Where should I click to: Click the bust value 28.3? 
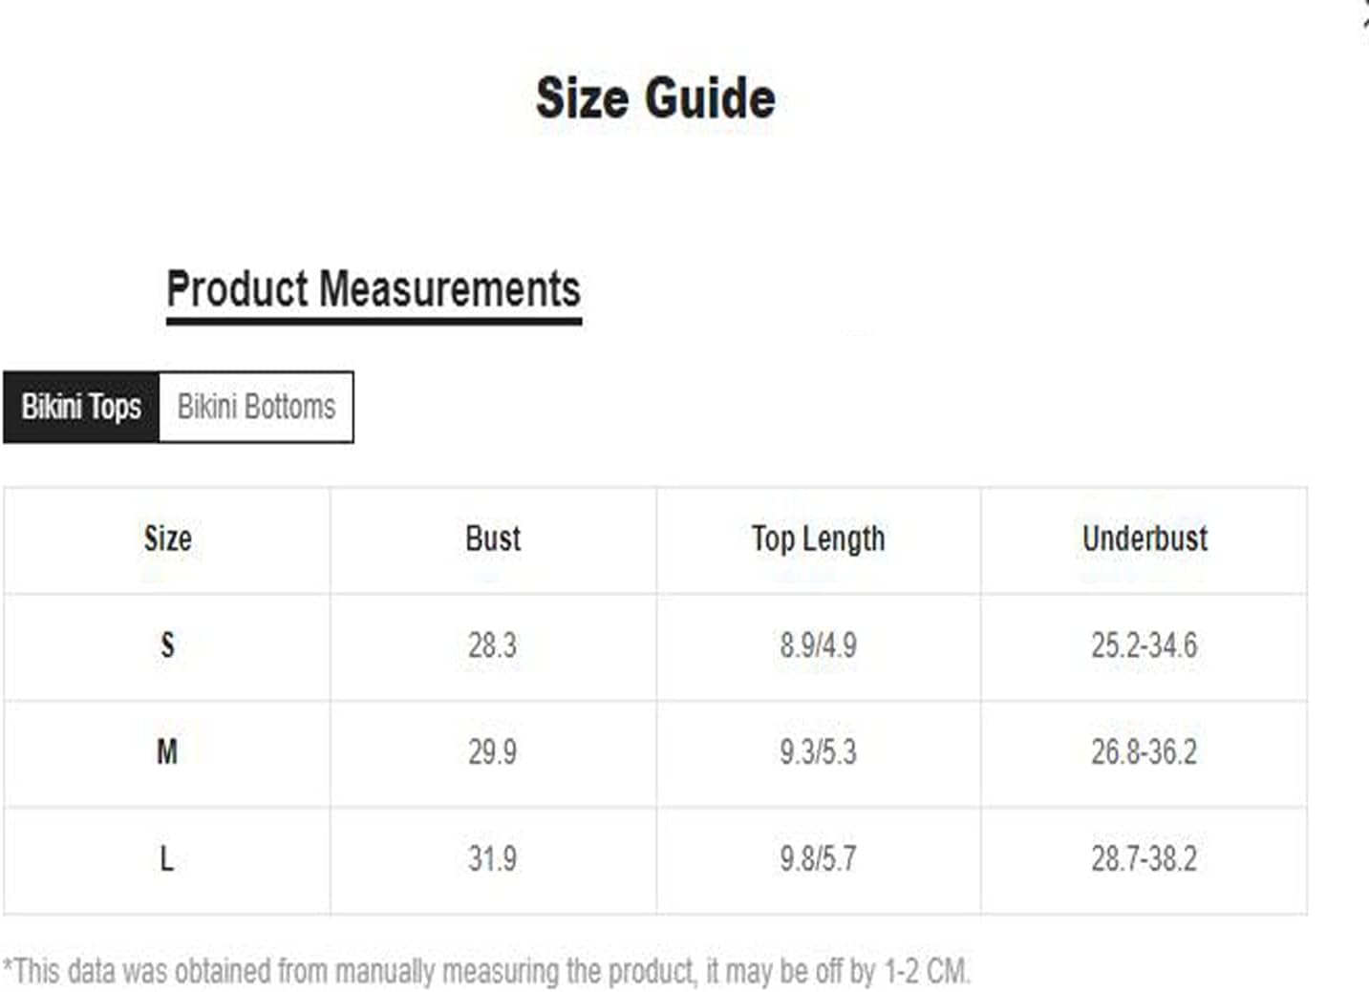coord(492,645)
